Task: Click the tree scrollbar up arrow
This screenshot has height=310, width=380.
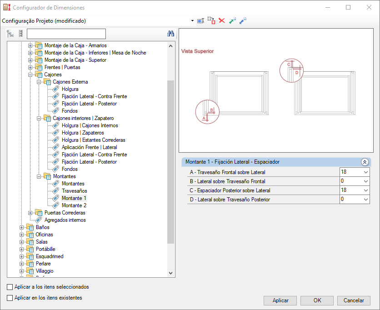Action: (x=170, y=46)
